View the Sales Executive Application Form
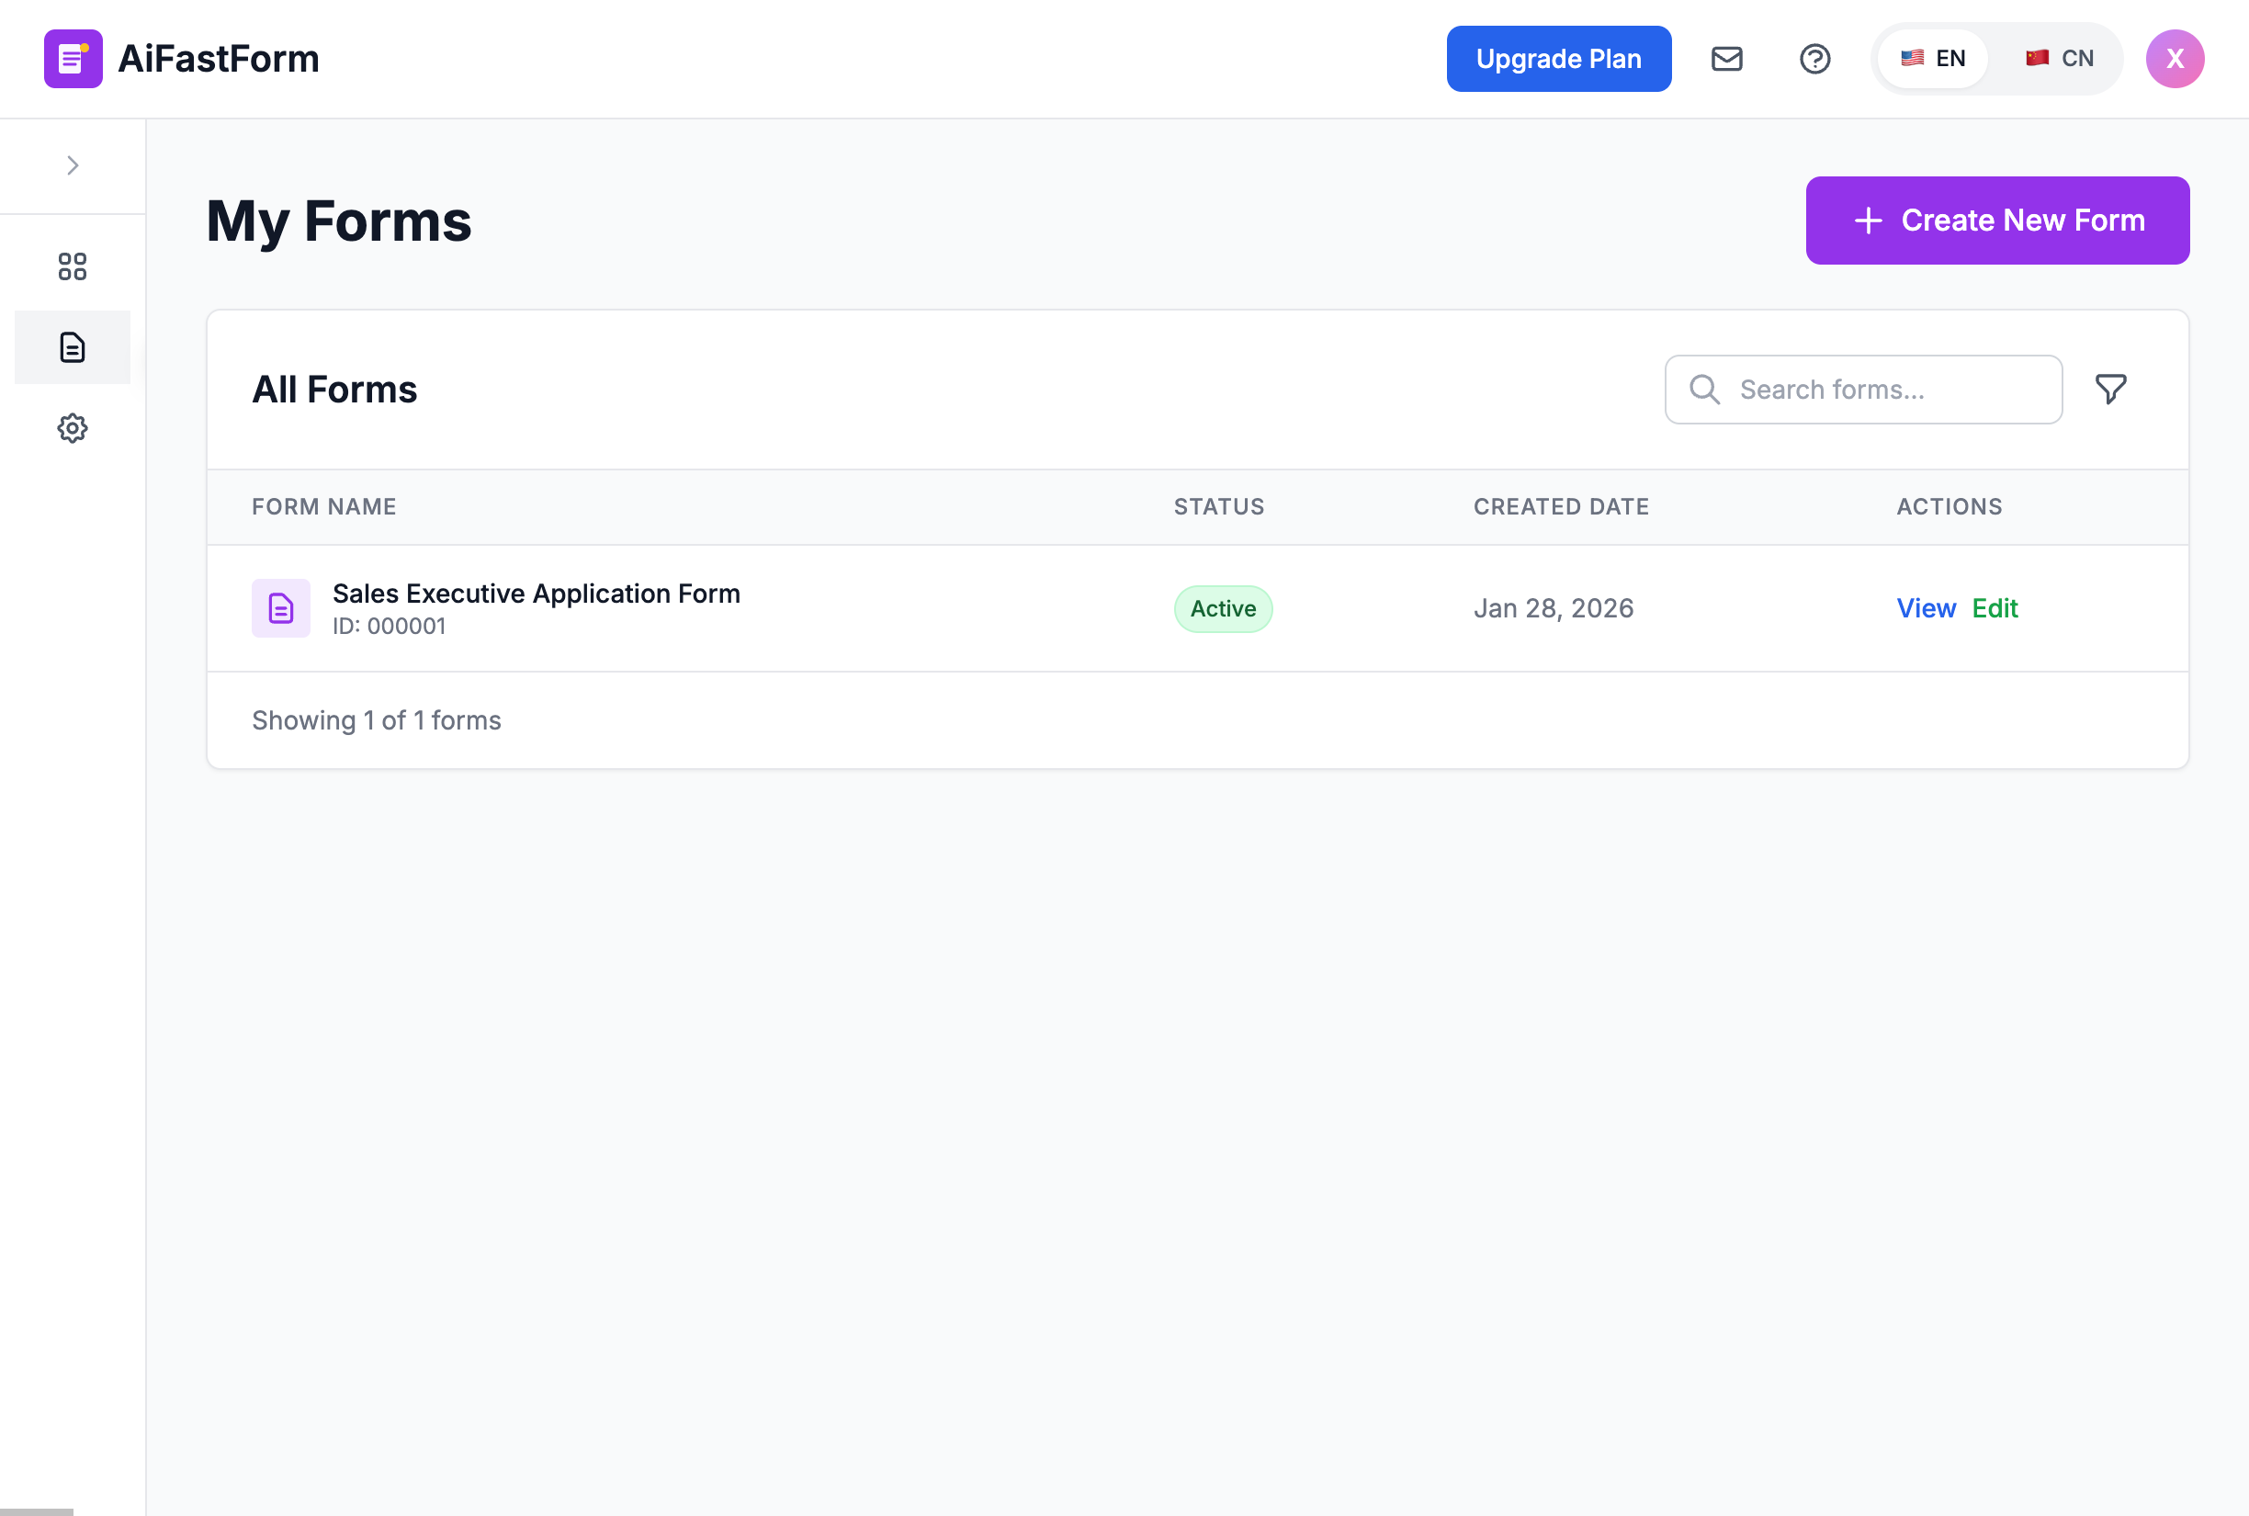This screenshot has width=2249, height=1516. click(x=1926, y=608)
